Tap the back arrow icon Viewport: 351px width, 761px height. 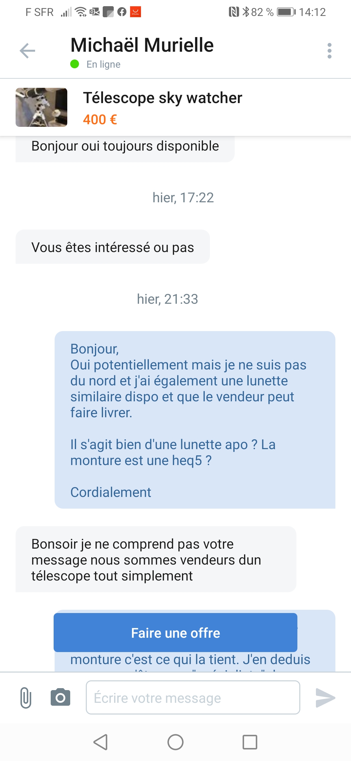pos(27,51)
